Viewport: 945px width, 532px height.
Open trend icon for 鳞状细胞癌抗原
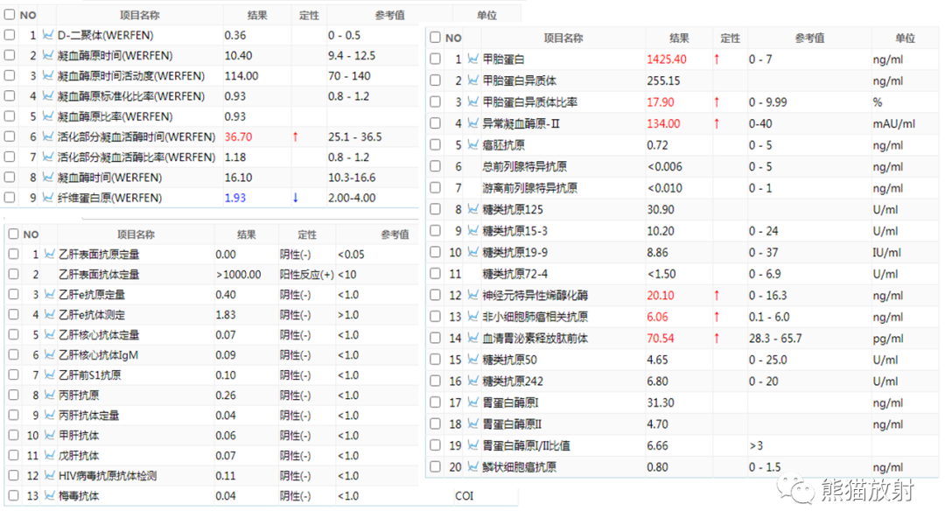473,467
